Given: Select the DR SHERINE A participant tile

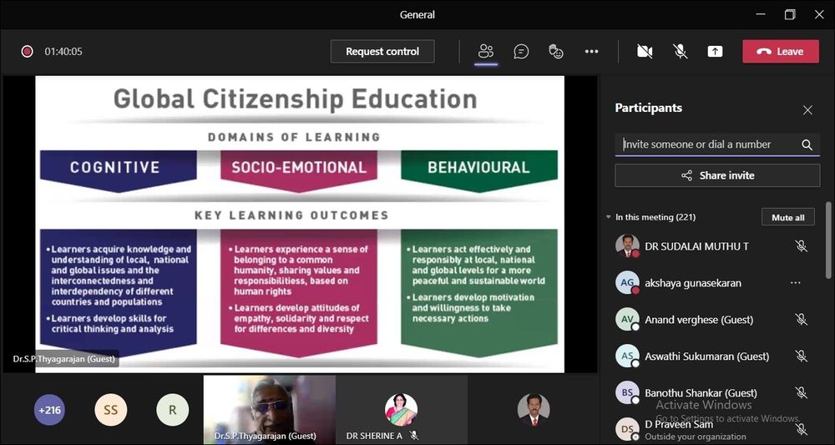Looking at the screenshot, I should click(402, 409).
